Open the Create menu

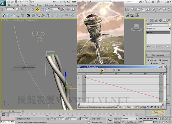[x=40, y=5]
